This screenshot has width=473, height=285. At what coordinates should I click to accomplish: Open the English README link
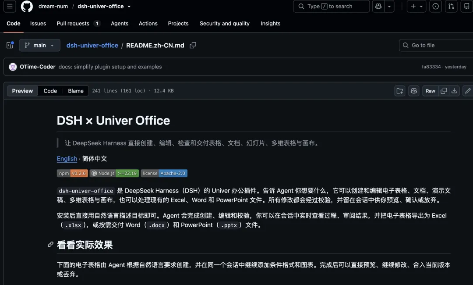pos(67,159)
